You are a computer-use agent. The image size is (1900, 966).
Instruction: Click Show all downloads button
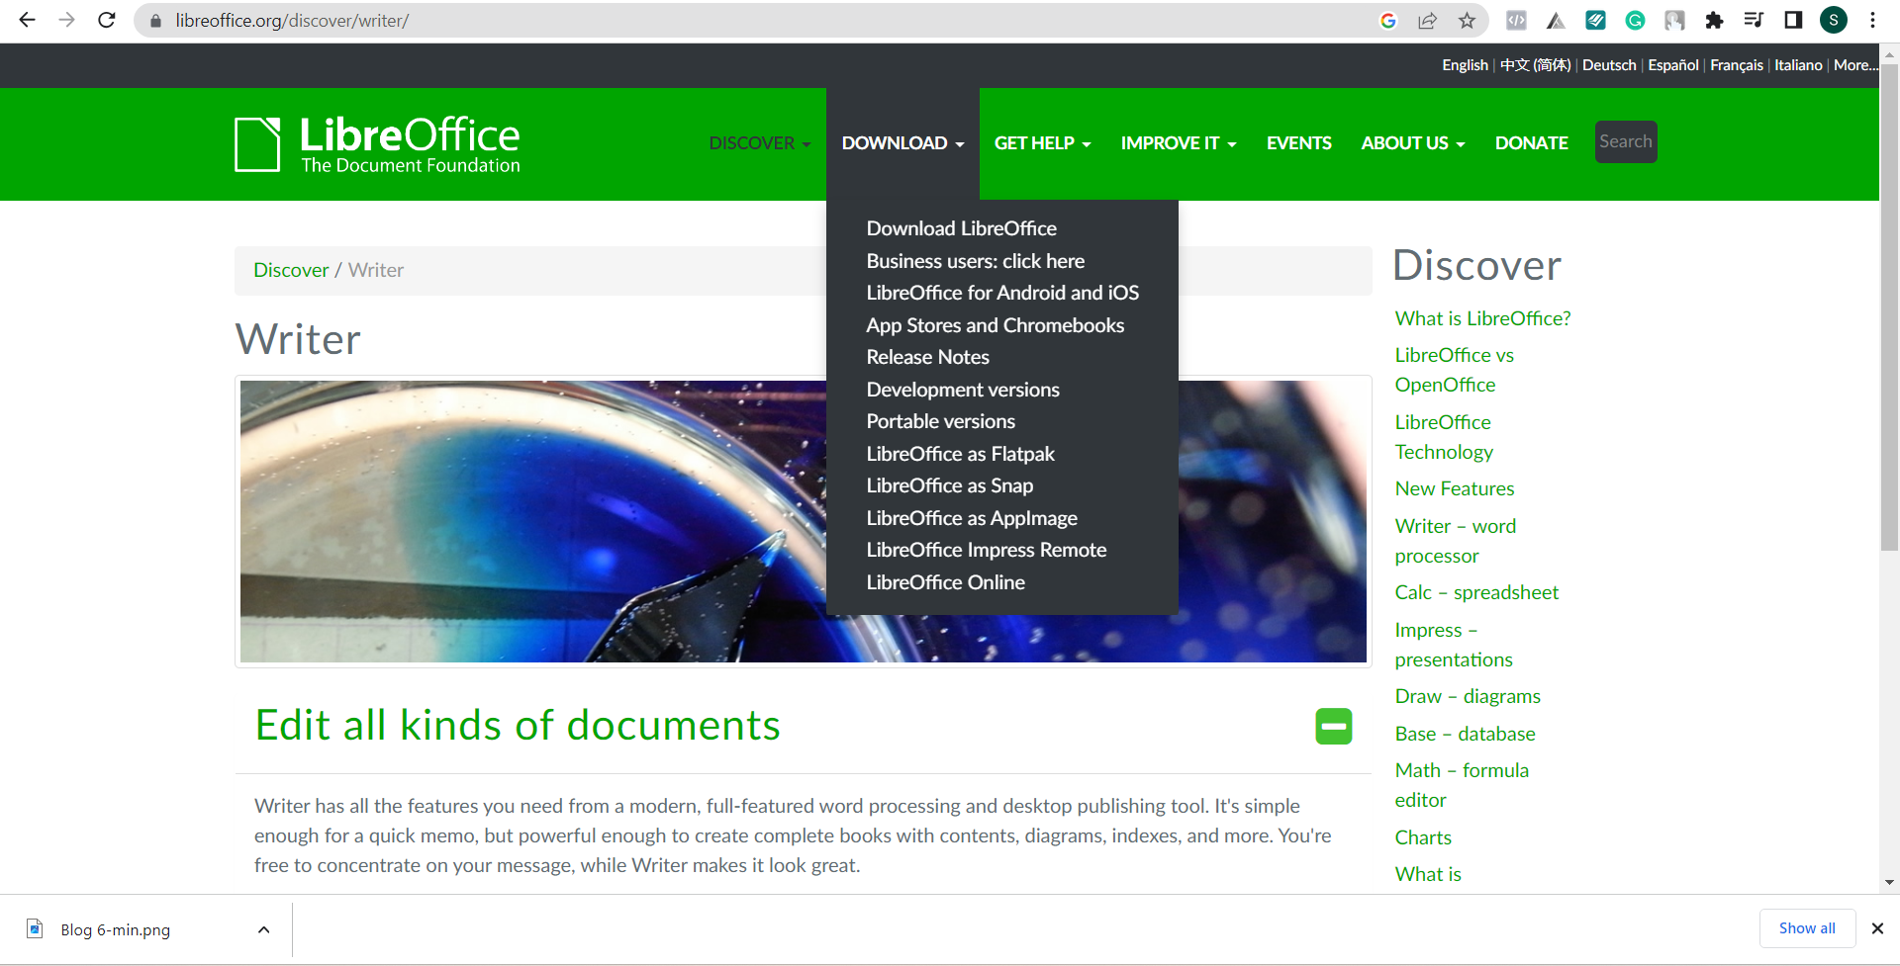point(1807,928)
